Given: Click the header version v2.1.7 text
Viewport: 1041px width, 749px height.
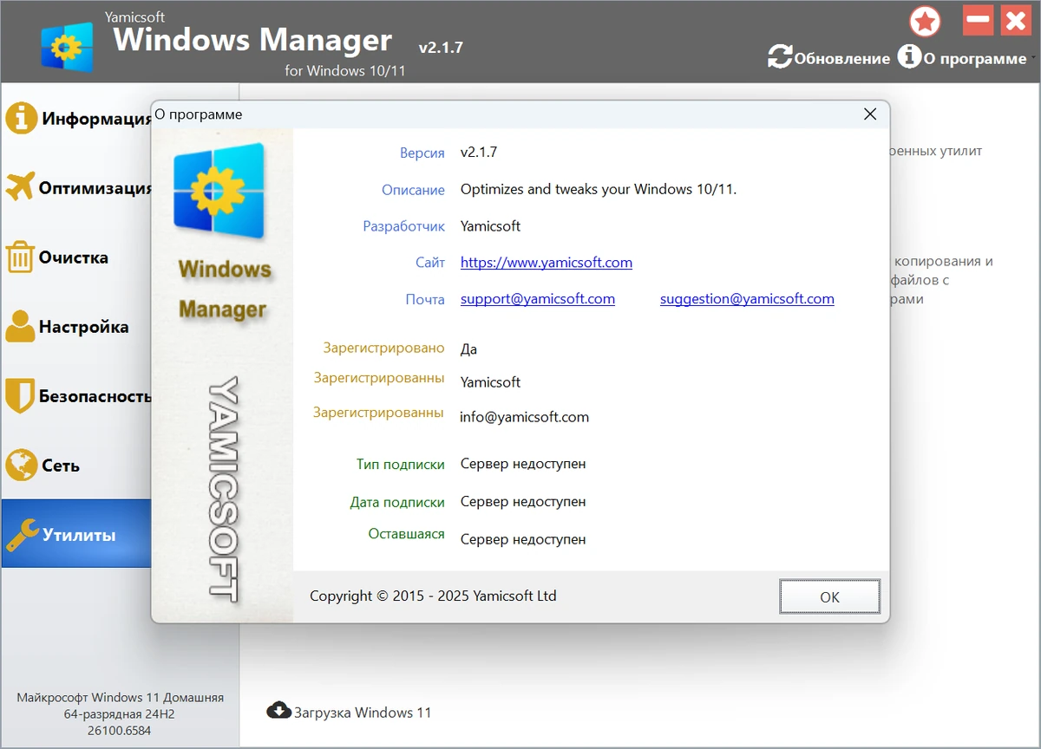Looking at the screenshot, I should (x=441, y=47).
